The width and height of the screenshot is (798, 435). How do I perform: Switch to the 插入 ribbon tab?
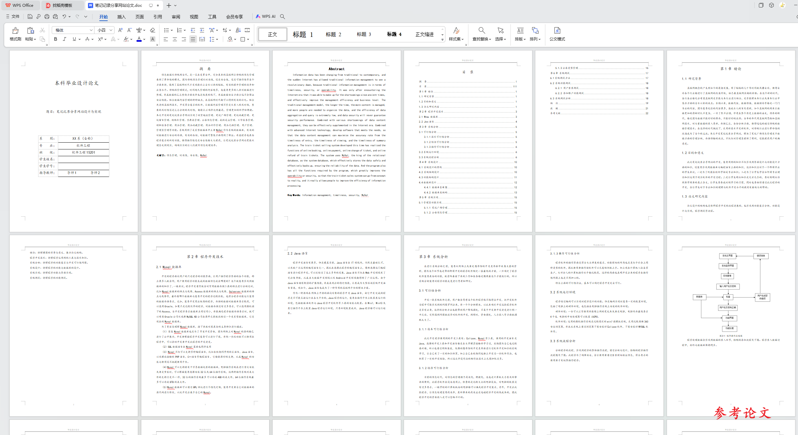121,17
